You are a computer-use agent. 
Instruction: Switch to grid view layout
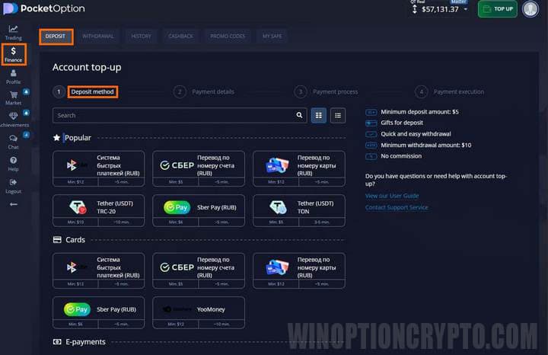click(x=319, y=115)
